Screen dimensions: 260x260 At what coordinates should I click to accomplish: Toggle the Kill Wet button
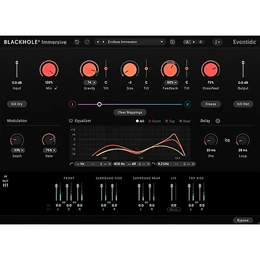pyautogui.click(x=243, y=104)
